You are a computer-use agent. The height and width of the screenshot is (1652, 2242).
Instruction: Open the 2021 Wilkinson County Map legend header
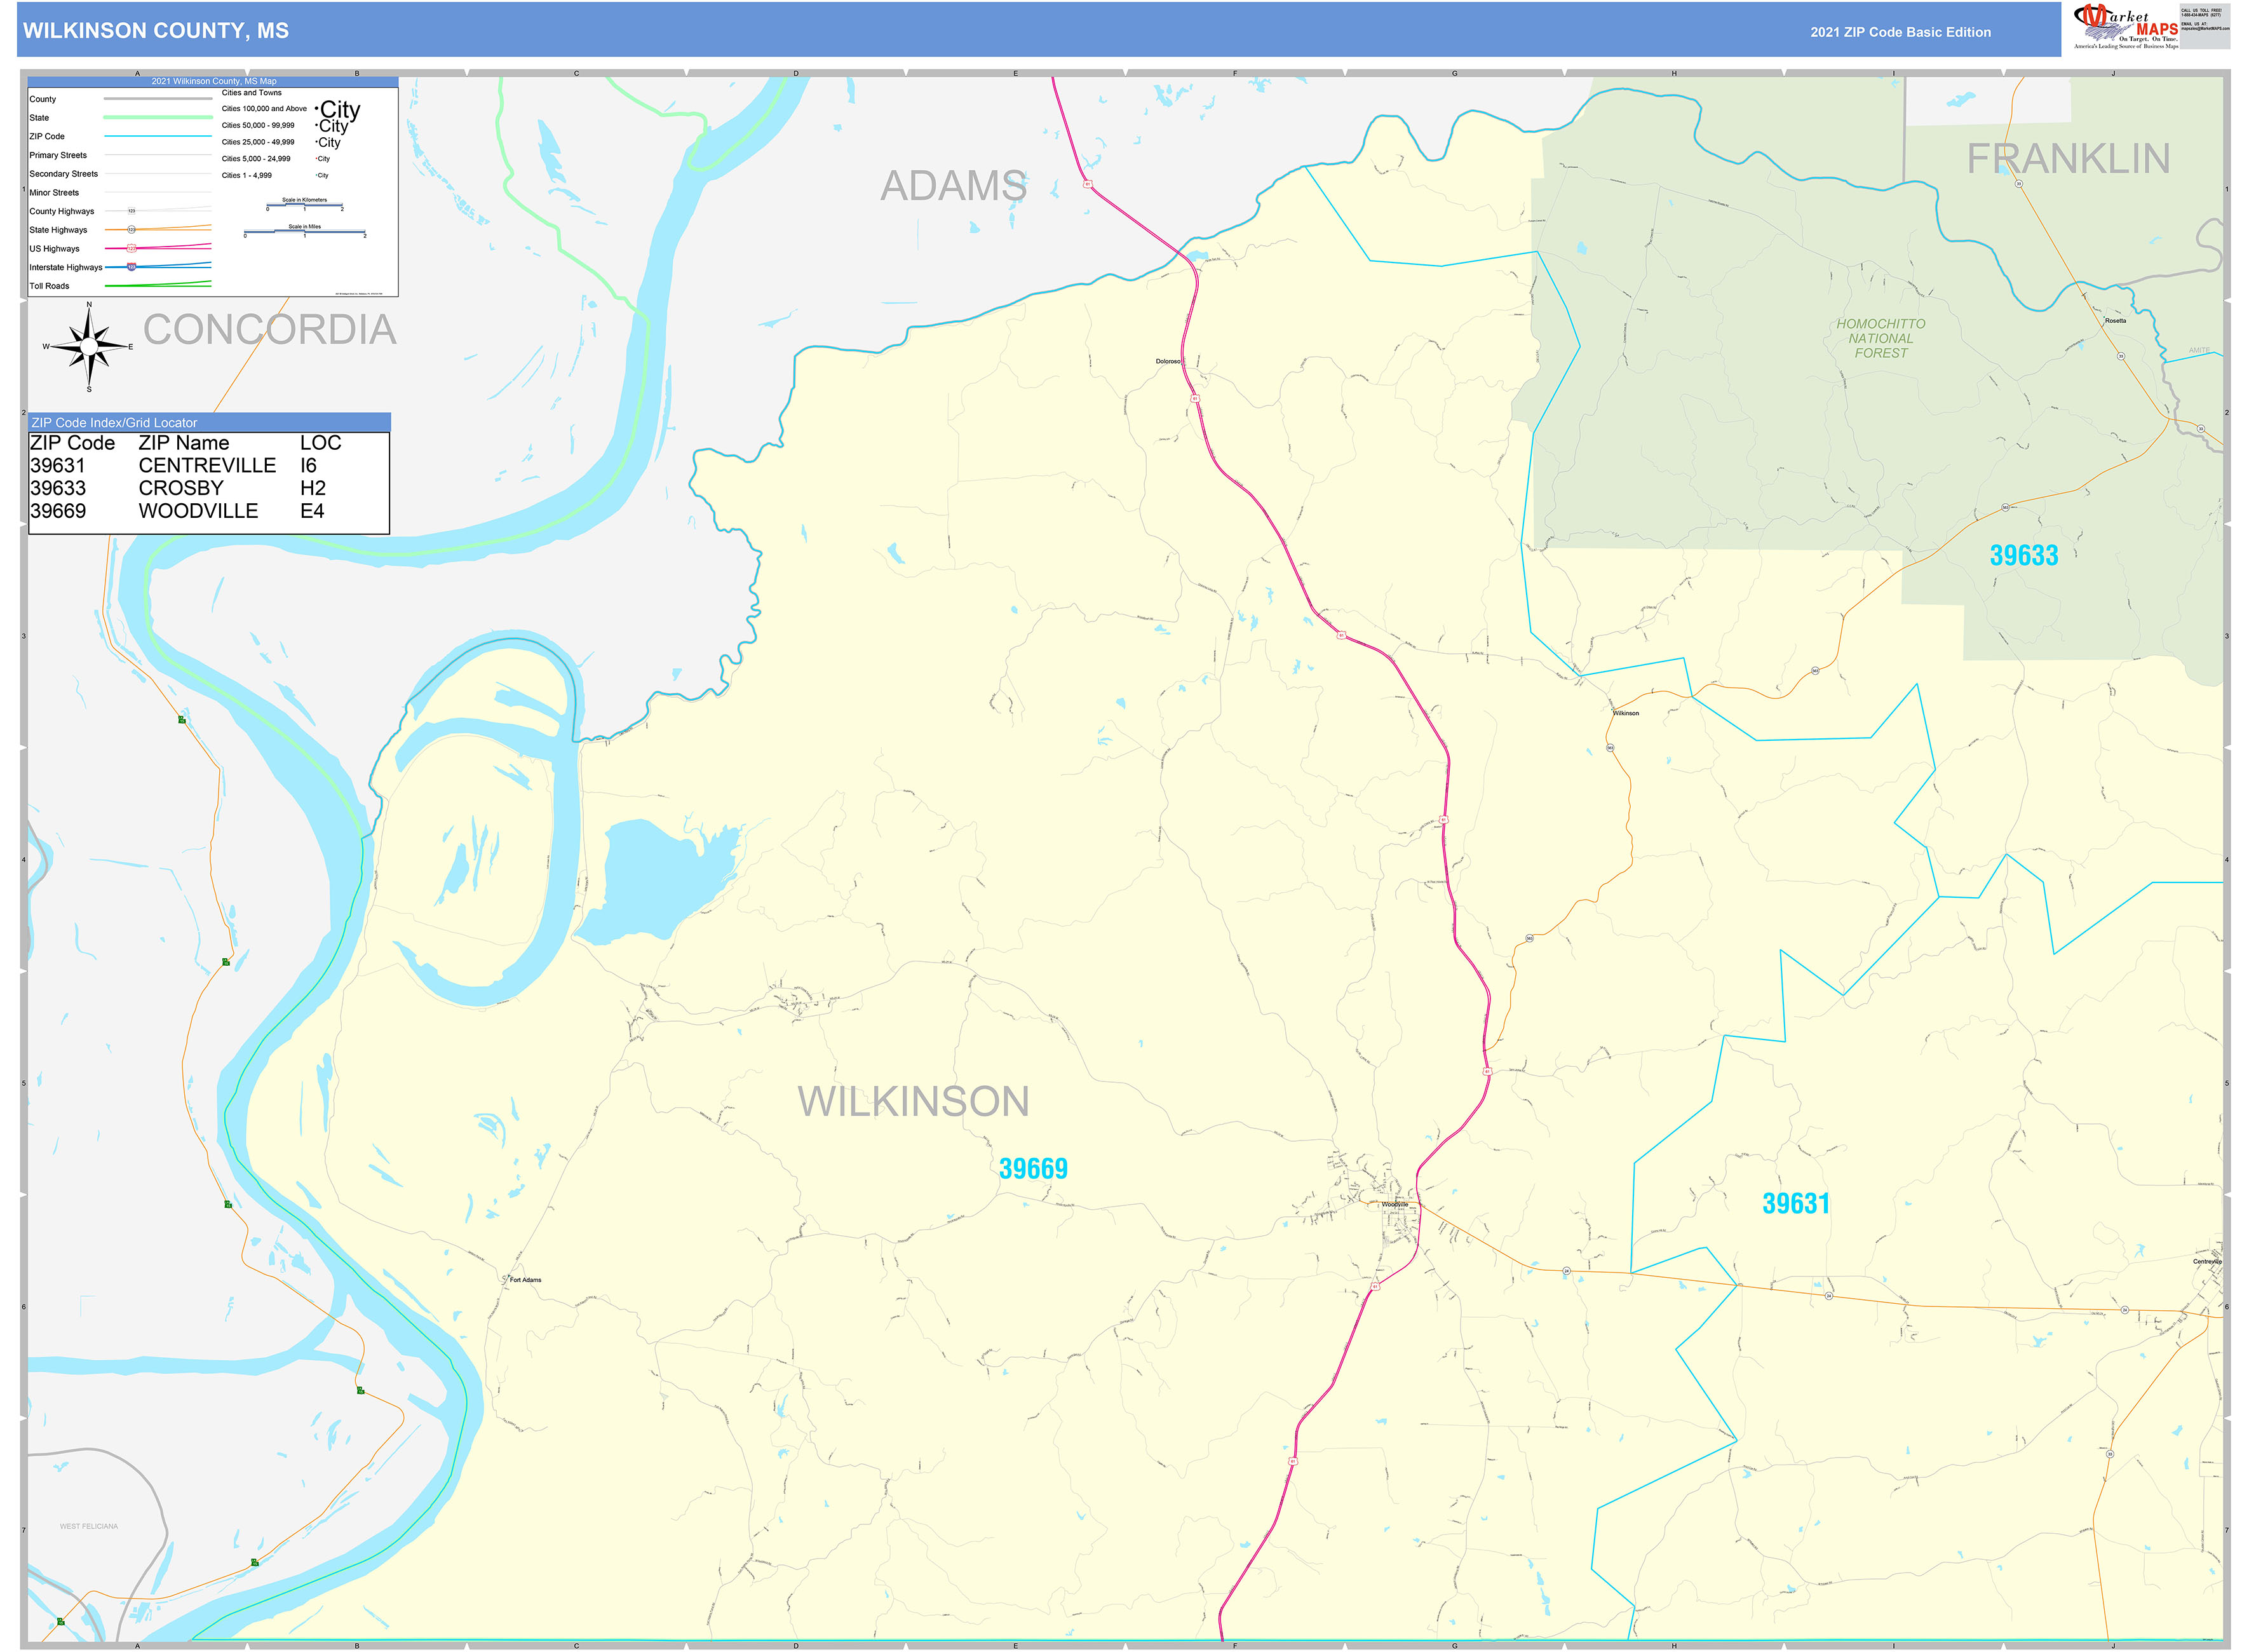[215, 81]
